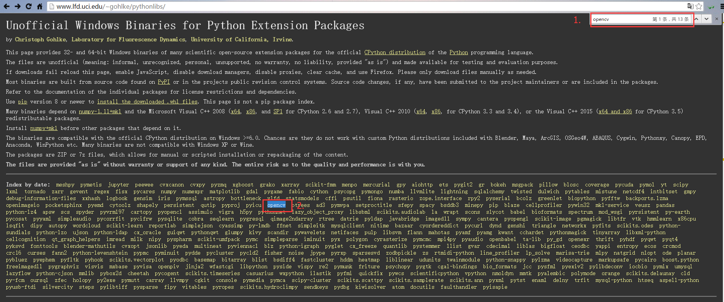
Task: Go back with the browser back arrow
Action: tap(6, 6)
